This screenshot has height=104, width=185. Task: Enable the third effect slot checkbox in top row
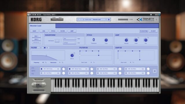click(98, 69)
